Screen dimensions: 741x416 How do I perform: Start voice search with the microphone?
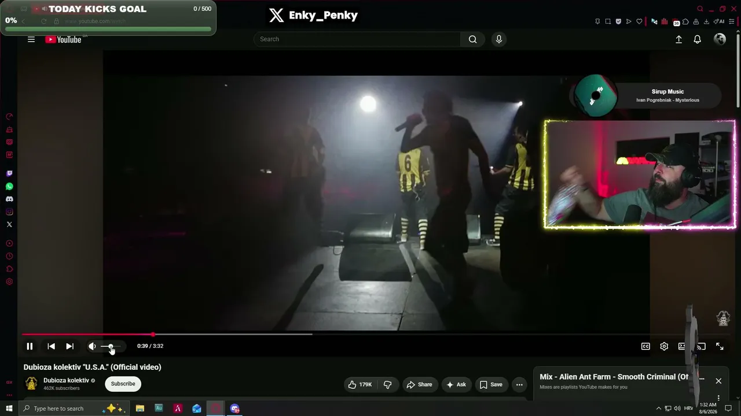coord(499,39)
